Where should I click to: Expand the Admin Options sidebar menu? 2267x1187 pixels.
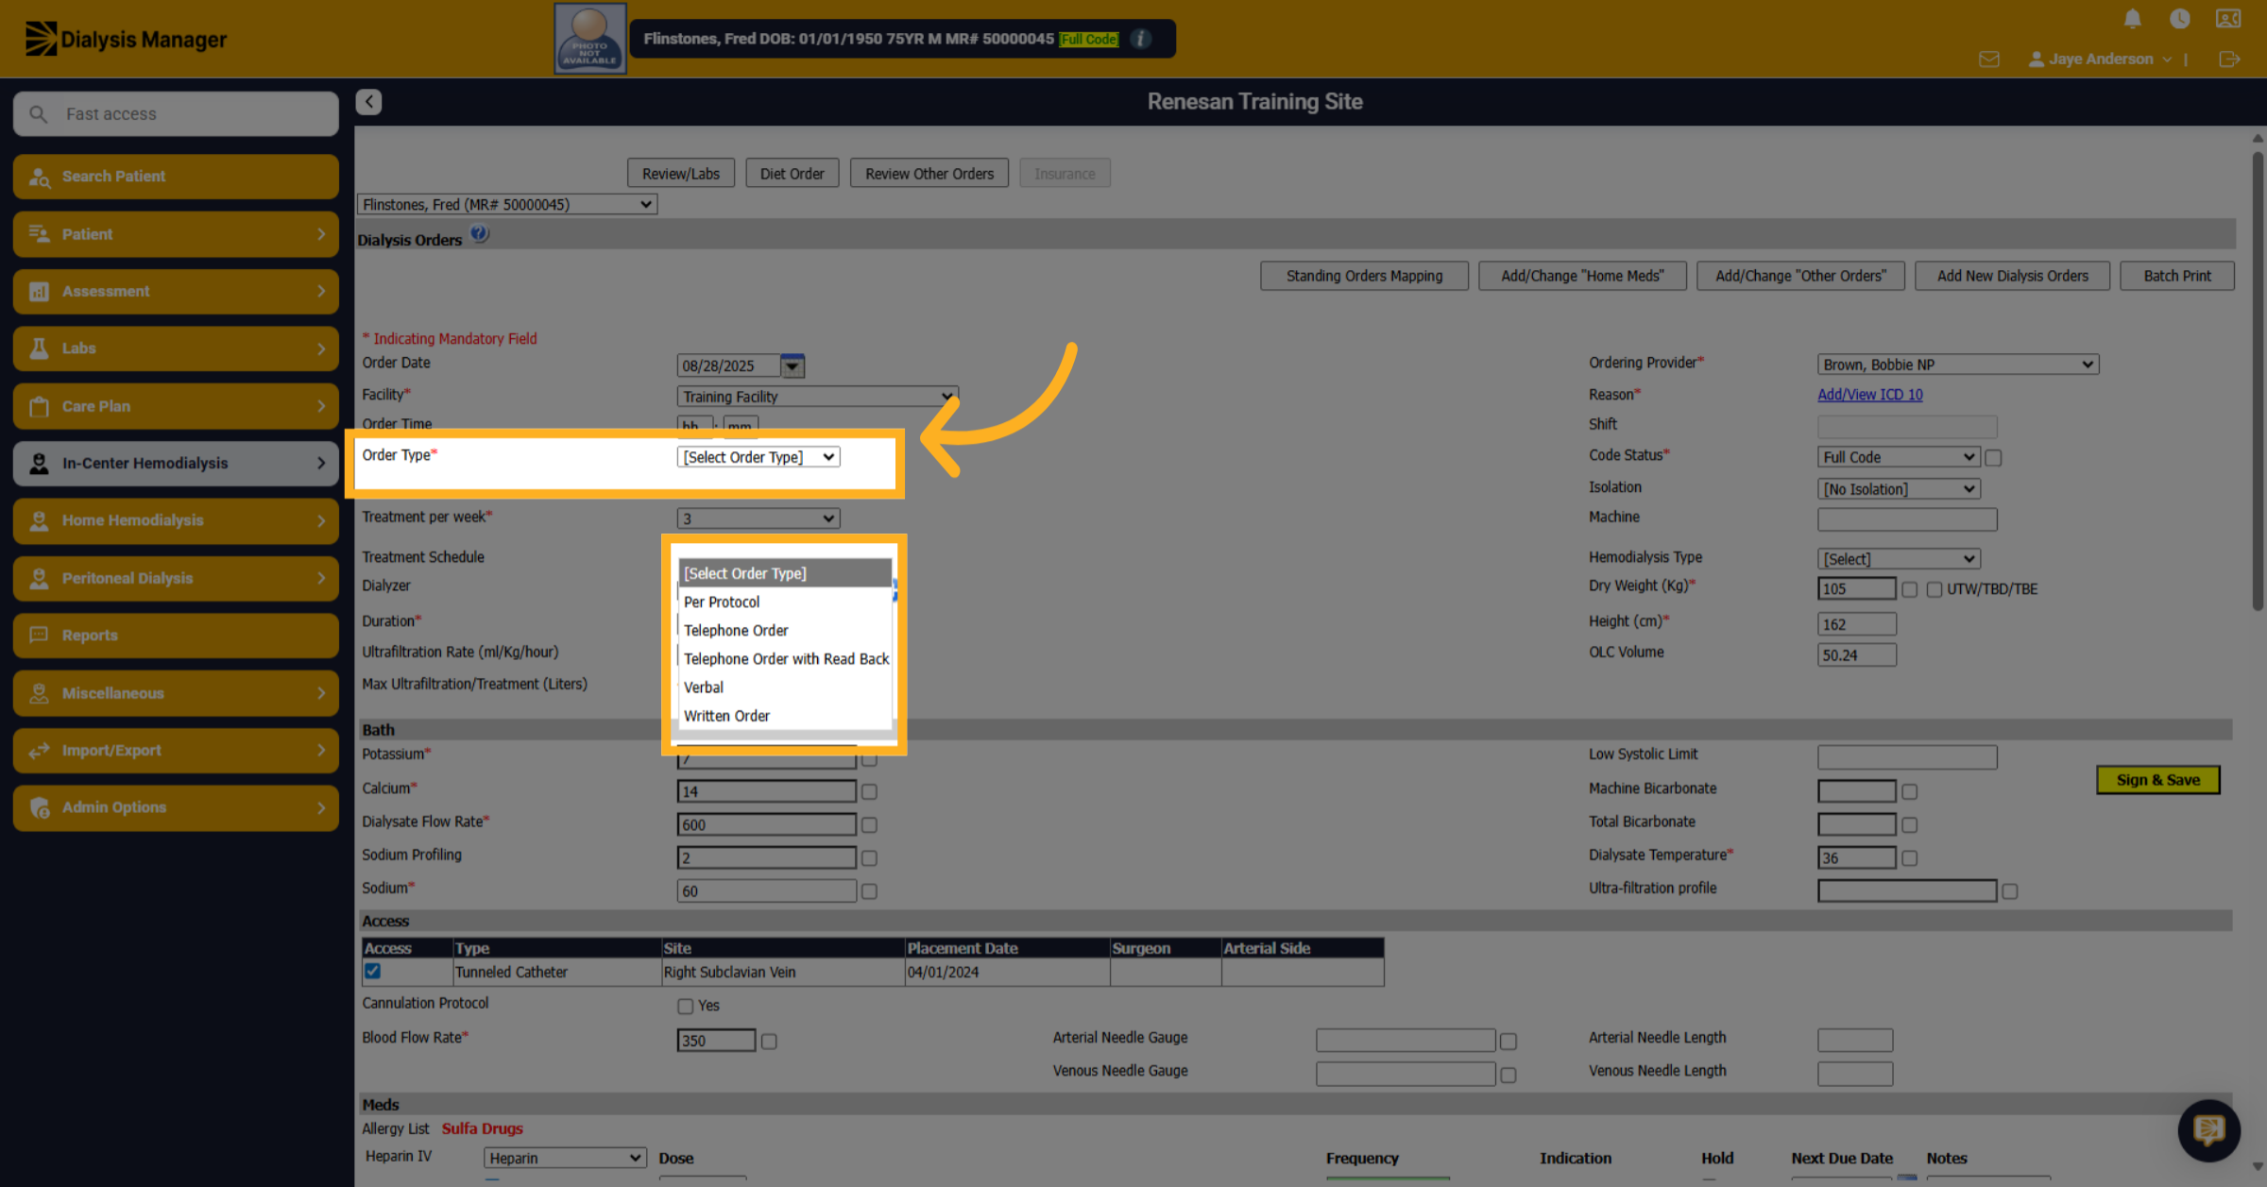tap(176, 807)
